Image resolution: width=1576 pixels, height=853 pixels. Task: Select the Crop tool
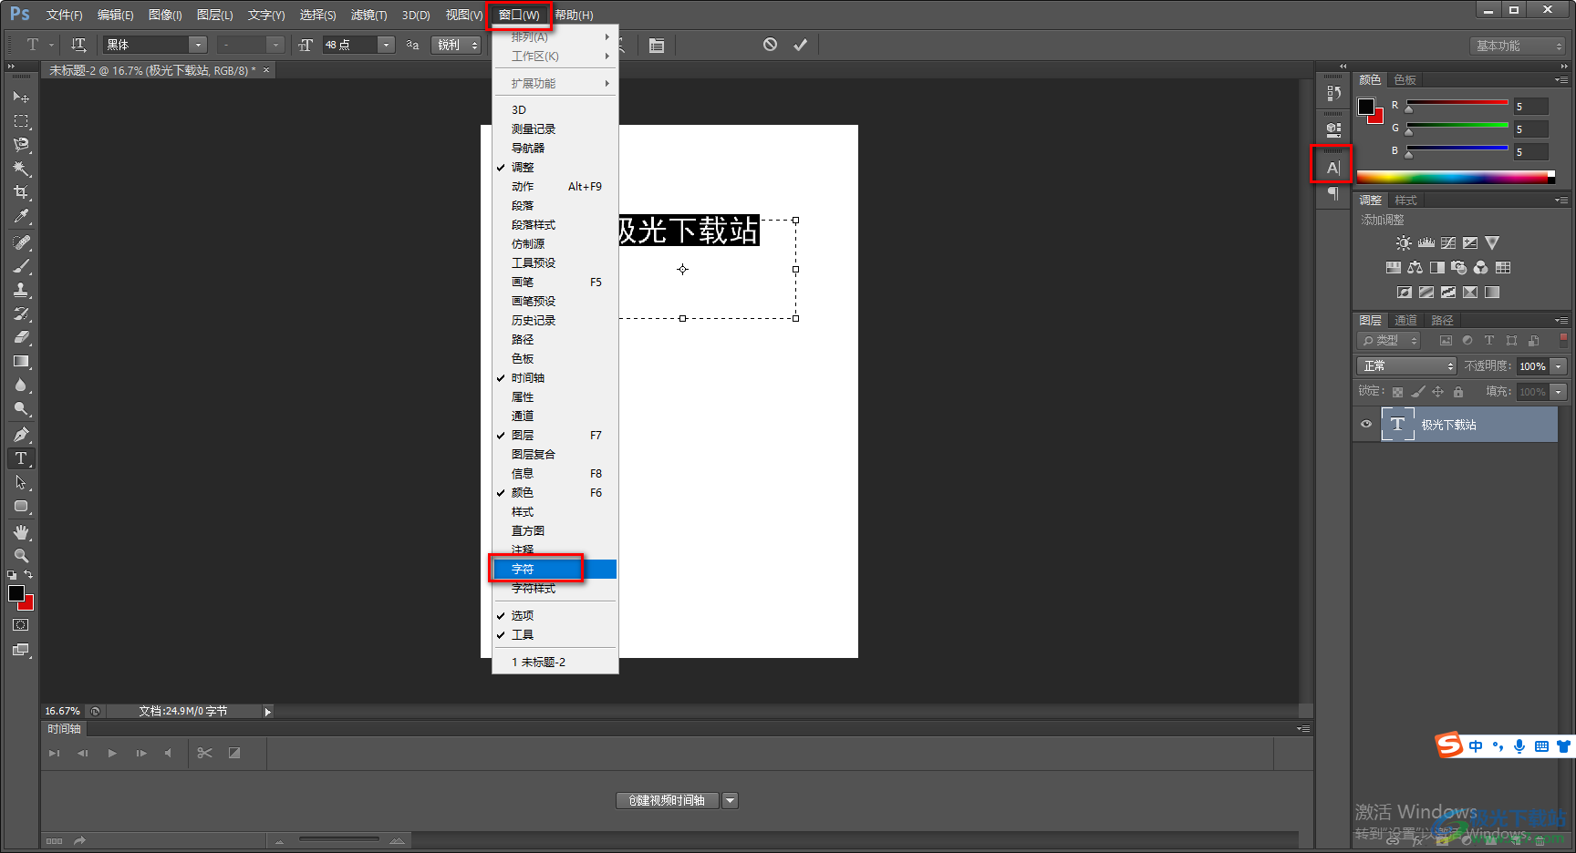tap(21, 192)
